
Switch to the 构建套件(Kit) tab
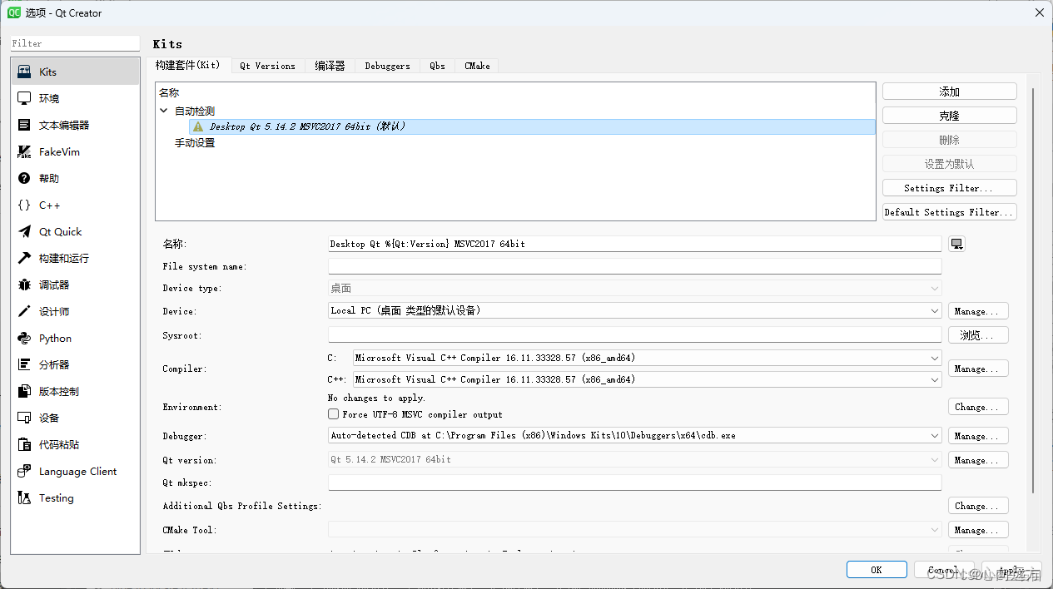(x=188, y=65)
